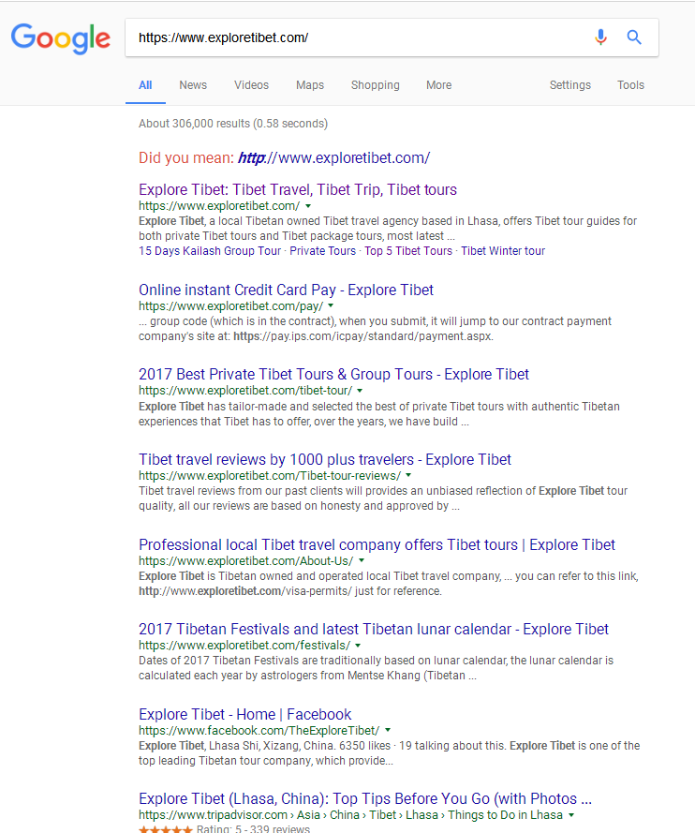The height and width of the screenshot is (833, 695).
Task: Submit the search with the magnifier icon
Action: click(x=634, y=37)
